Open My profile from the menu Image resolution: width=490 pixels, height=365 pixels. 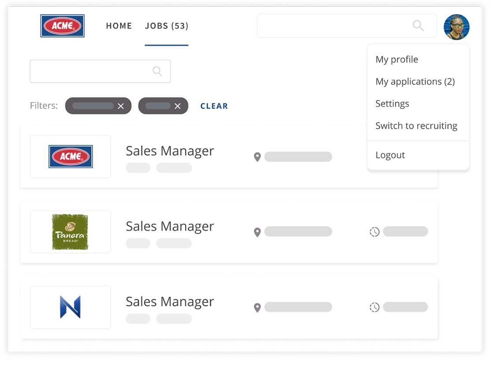(x=397, y=60)
